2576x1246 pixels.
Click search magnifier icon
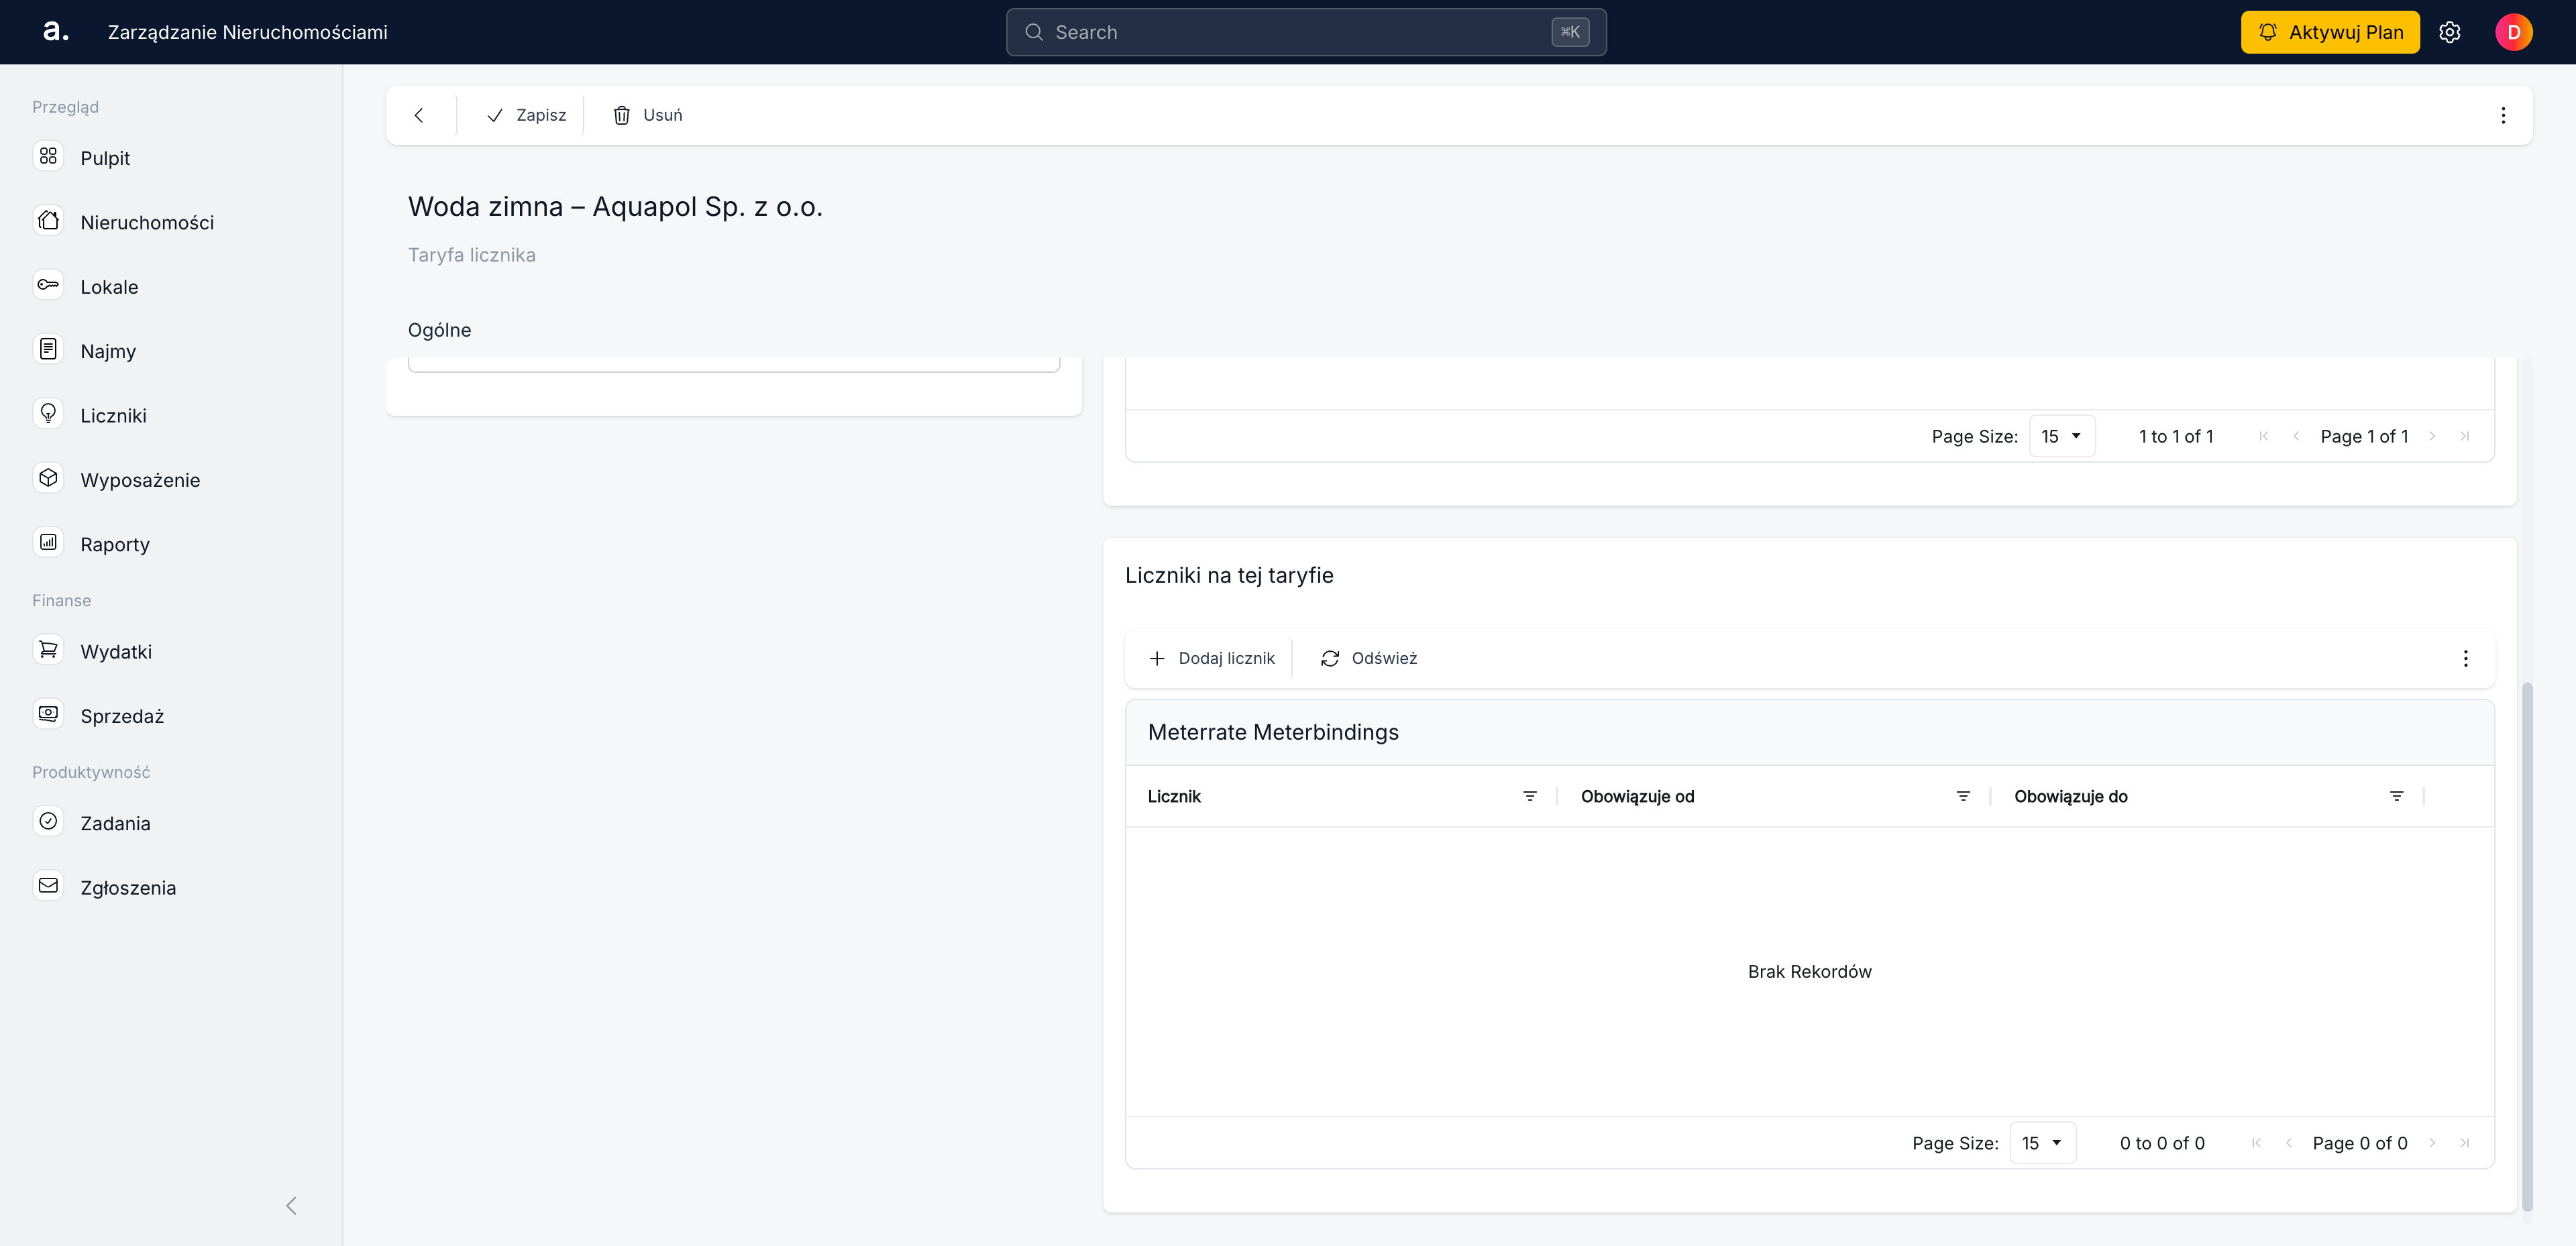tap(1034, 32)
